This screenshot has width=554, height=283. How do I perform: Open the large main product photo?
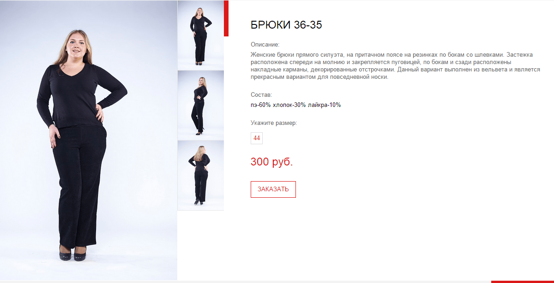tap(89, 140)
